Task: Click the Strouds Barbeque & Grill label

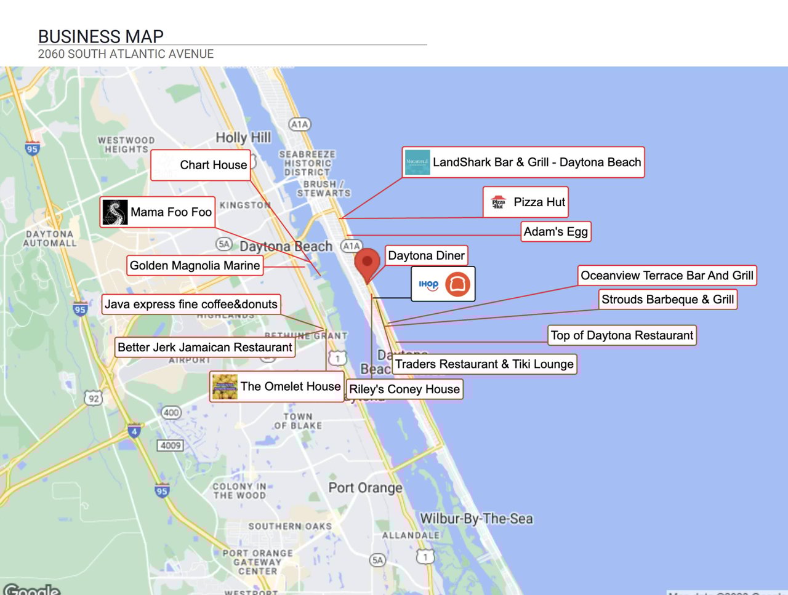Action: [667, 300]
